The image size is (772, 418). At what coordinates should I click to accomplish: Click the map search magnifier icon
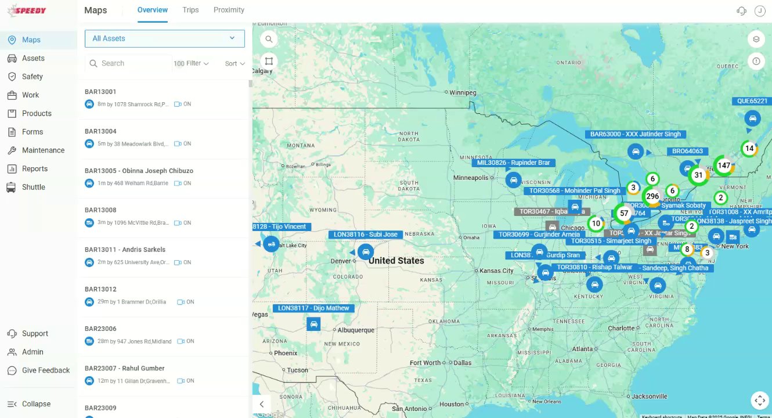click(x=269, y=39)
